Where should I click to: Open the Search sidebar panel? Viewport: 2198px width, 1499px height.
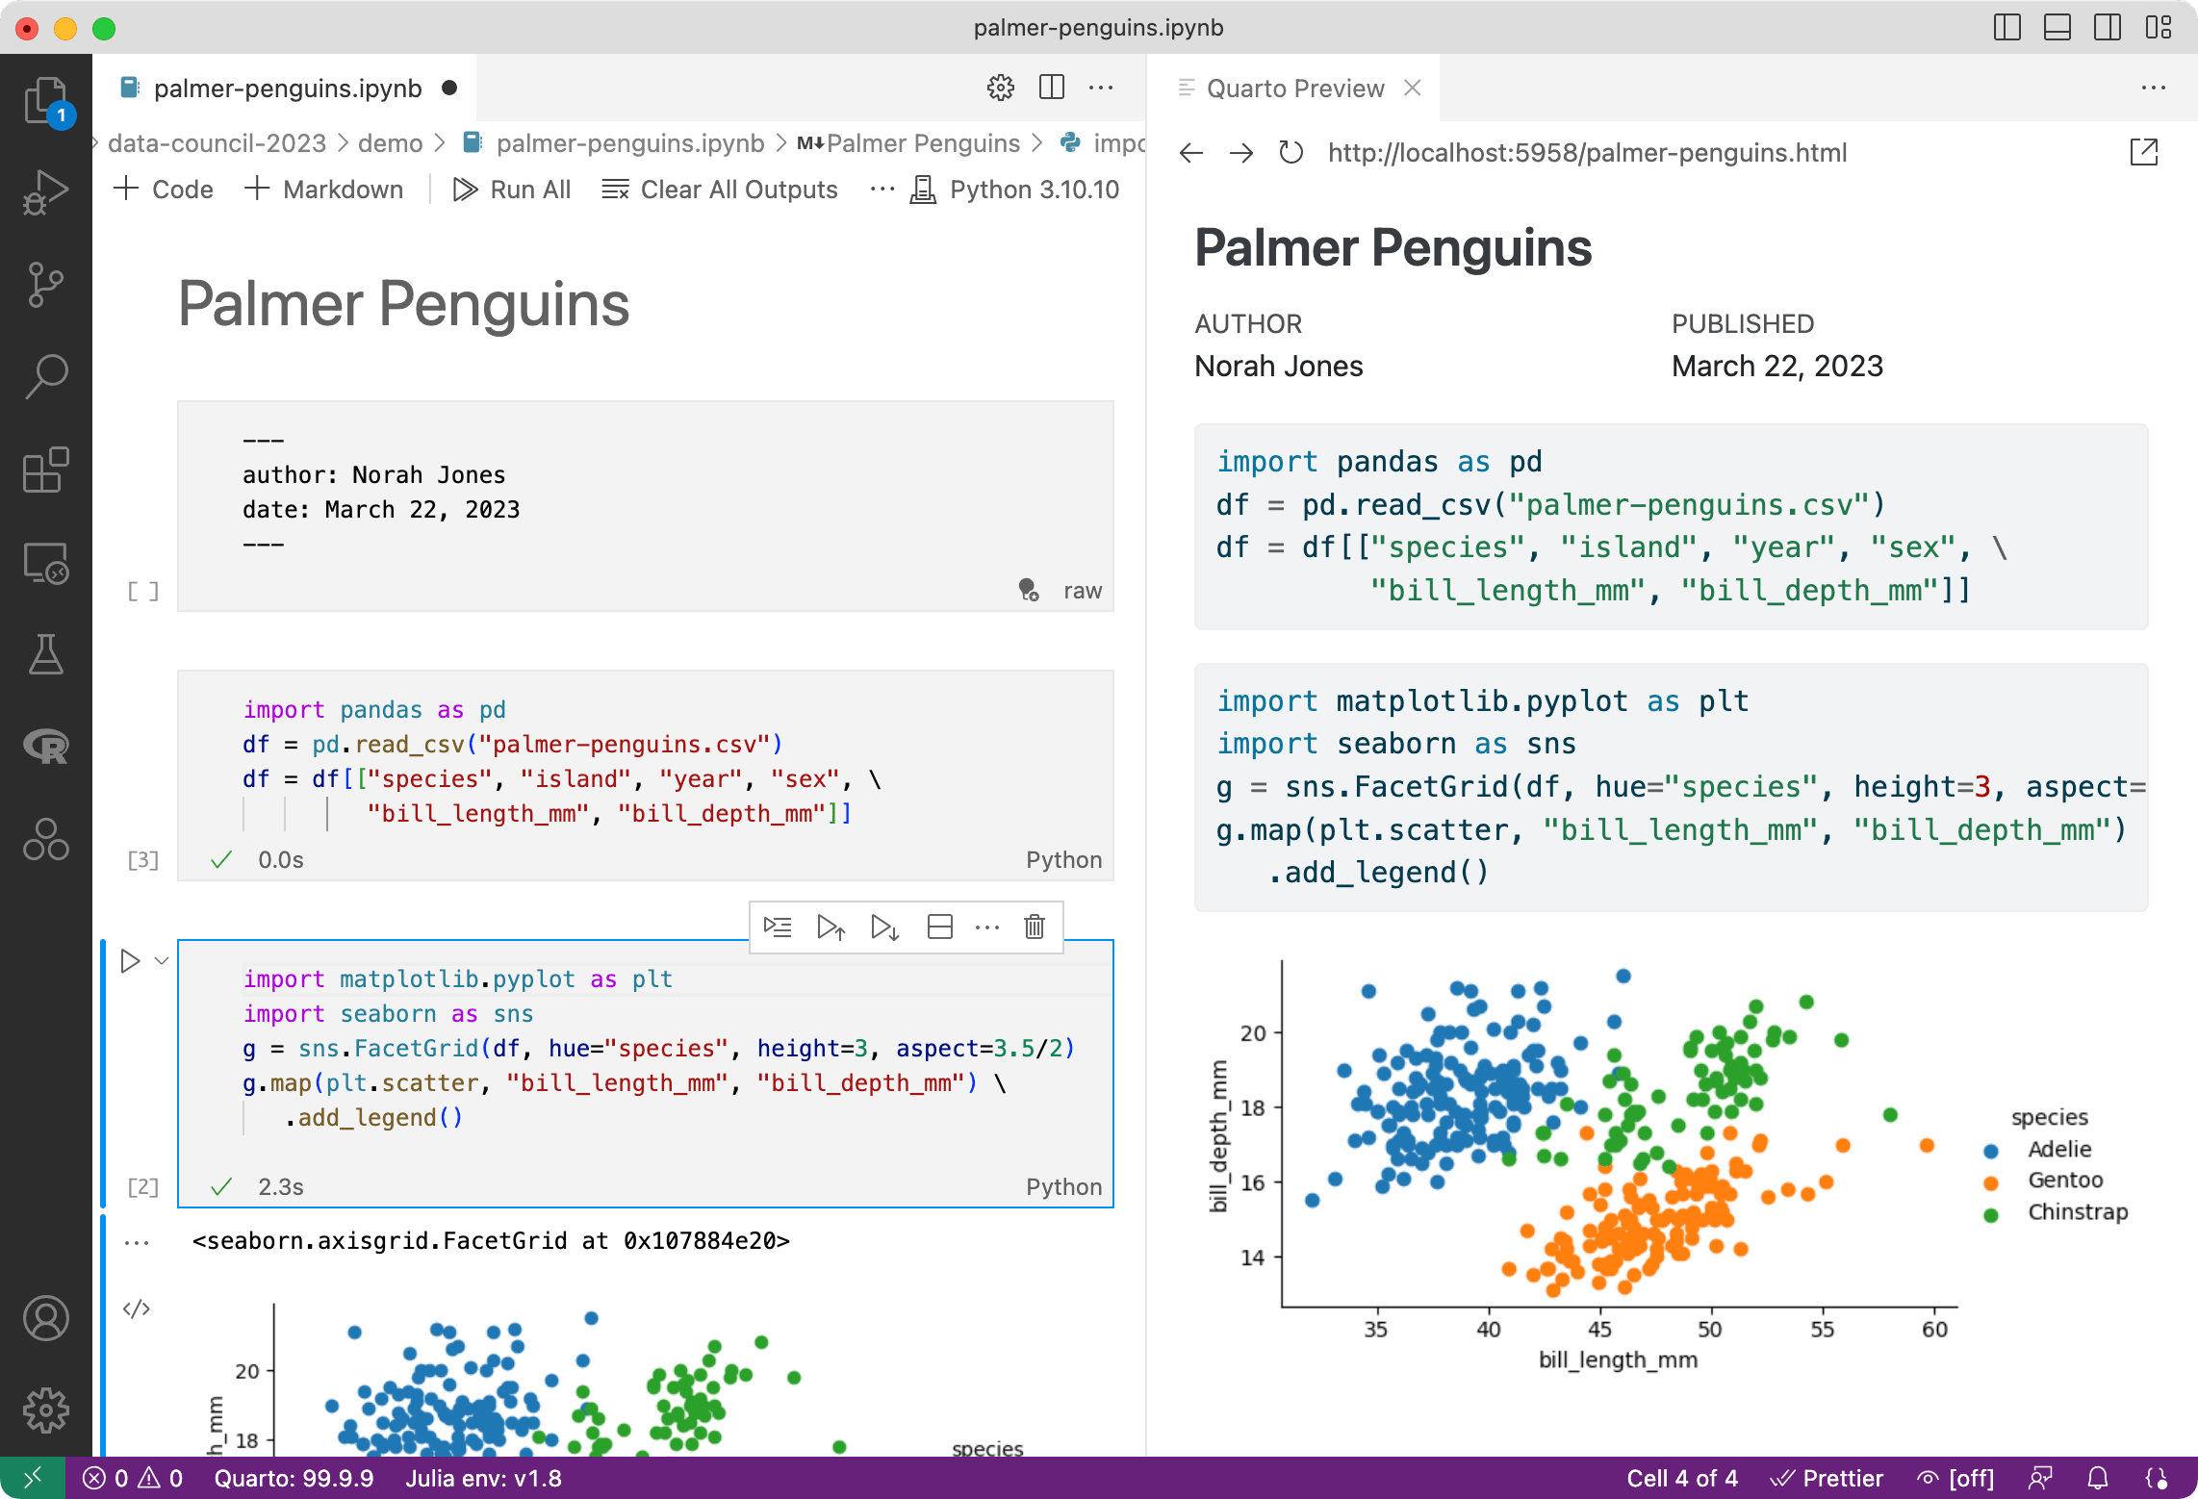45,375
